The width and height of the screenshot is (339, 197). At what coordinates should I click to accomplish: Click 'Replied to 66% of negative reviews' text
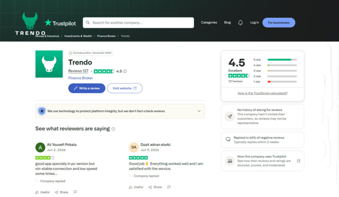click(x=259, y=138)
